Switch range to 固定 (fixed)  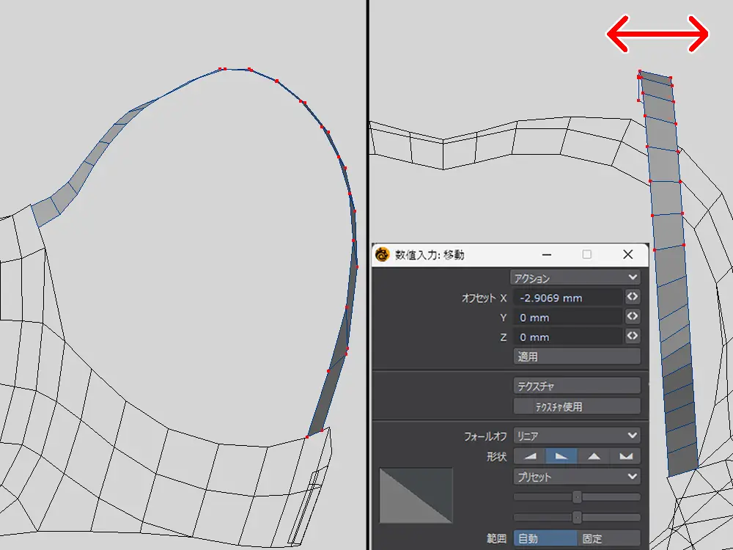[x=608, y=538]
